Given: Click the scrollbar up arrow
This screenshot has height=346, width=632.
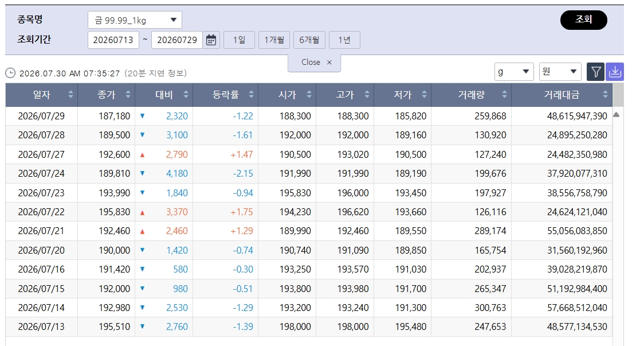Looking at the screenshot, I should point(617,115).
